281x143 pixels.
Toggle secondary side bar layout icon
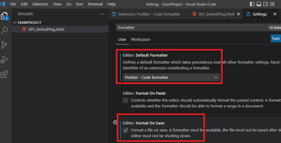(265, 4)
